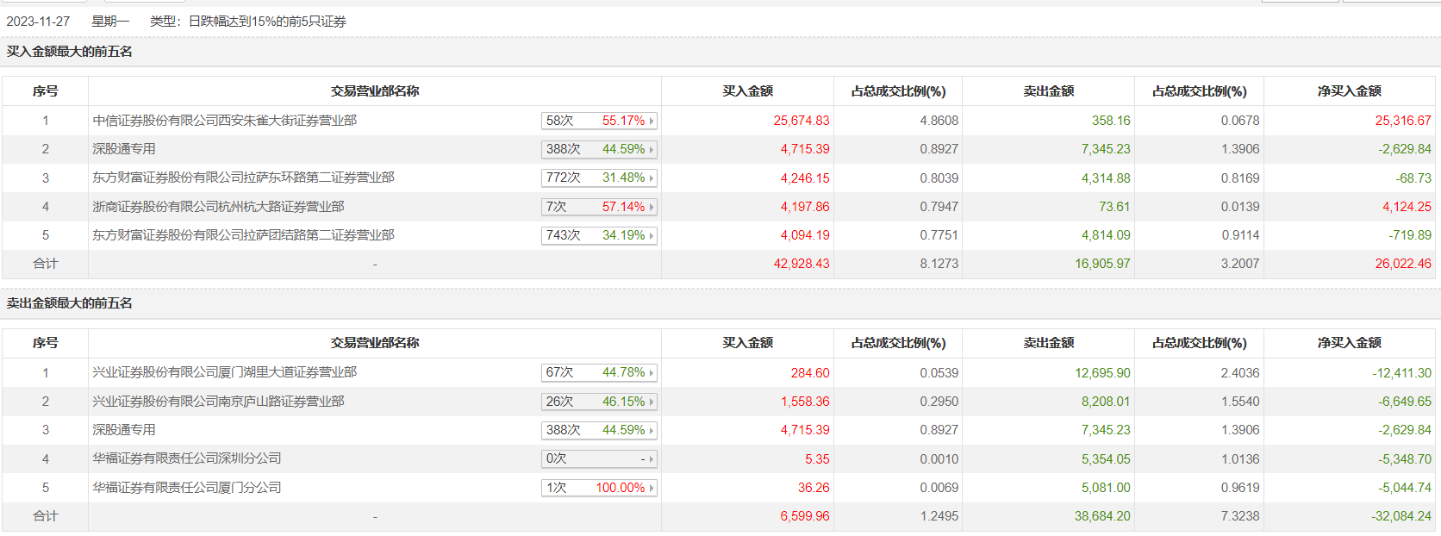The height and width of the screenshot is (536, 1441).
Task: Expand the 743次 34.19% stats box
Action: [599, 235]
